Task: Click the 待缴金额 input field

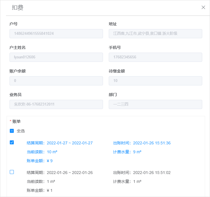Action: coord(155,81)
